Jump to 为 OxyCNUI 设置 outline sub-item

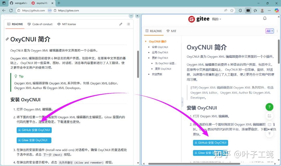pos(165,63)
